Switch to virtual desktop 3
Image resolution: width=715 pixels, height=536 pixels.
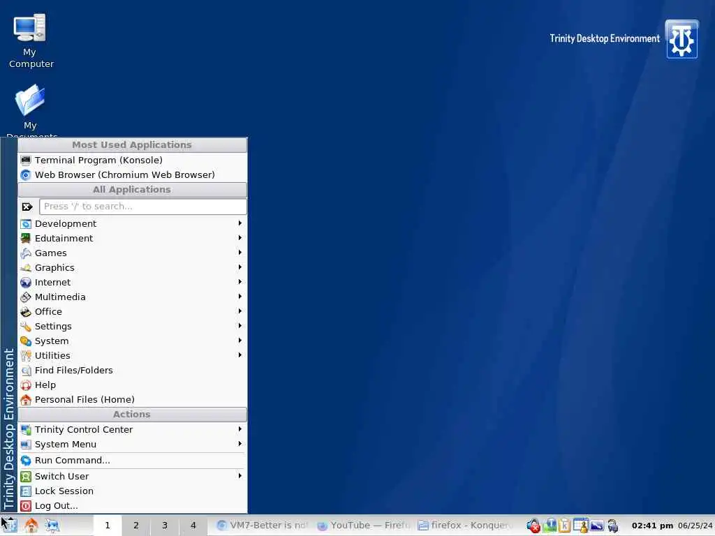click(165, 525)
